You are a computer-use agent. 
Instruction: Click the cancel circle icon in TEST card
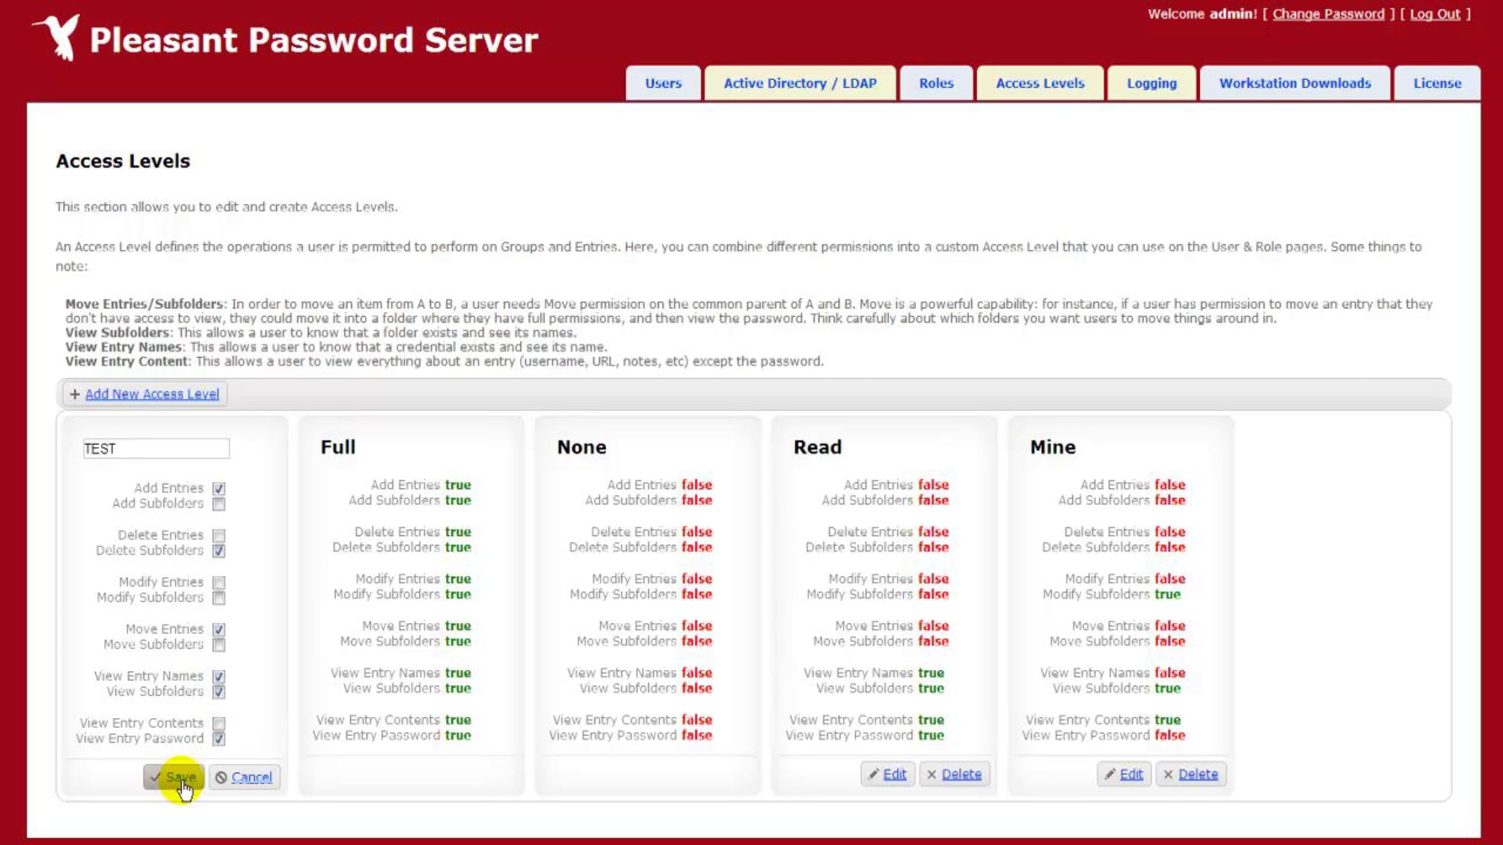coord(221,777)
